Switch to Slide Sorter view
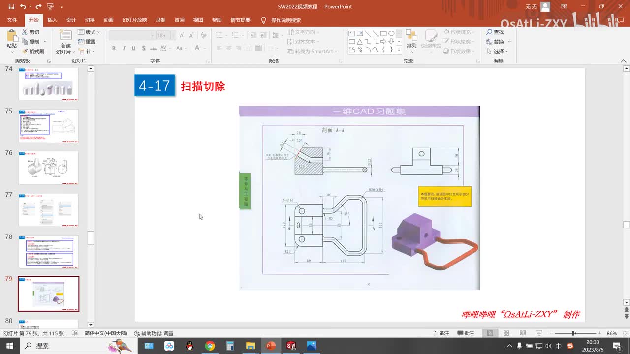630x354 pixels. [x=506, y=333]
